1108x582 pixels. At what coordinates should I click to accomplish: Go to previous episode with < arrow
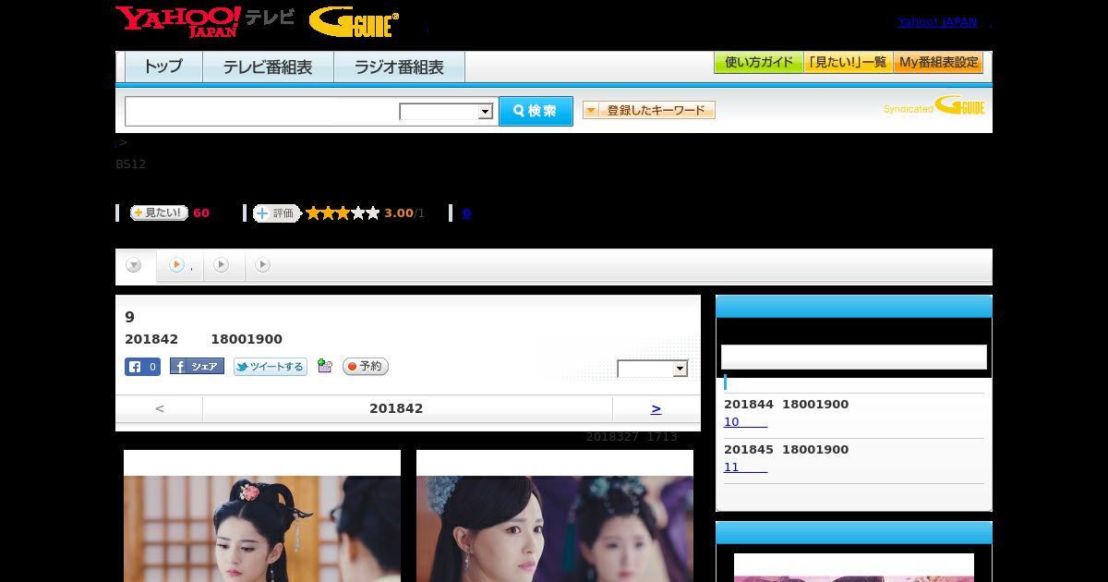coord(160,408)
